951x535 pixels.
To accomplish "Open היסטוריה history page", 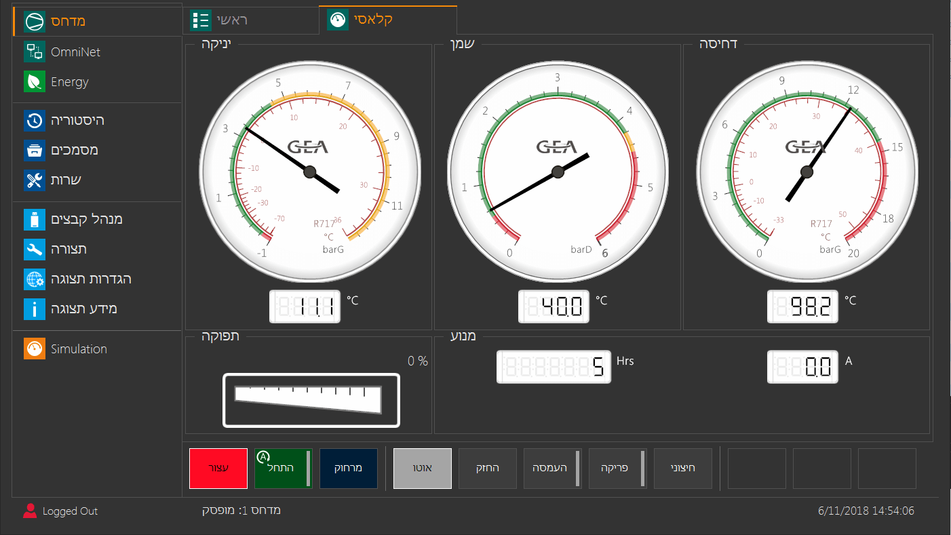I will pos(97,120).
